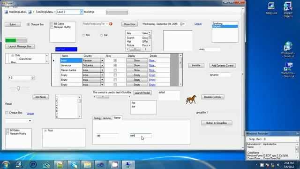
Task: Click the Invisible button
Action: 196,66
